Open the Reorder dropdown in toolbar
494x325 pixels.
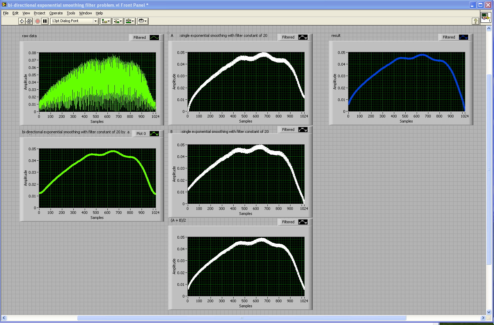(143, 21)
